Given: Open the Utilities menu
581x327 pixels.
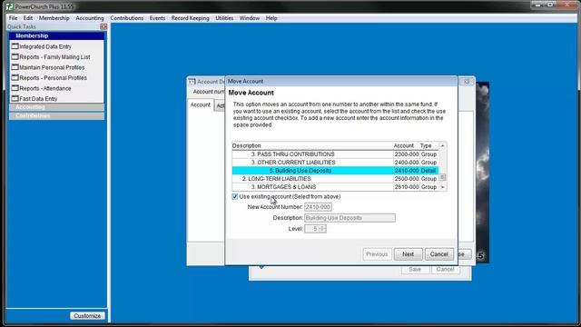Looking at the screenshot, I should click(x=224, y=18).
